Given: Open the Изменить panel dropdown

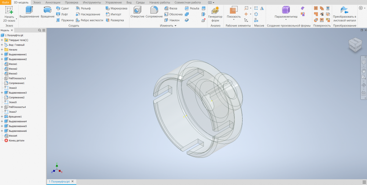Looking at the screenshot, I should (175, 26).
